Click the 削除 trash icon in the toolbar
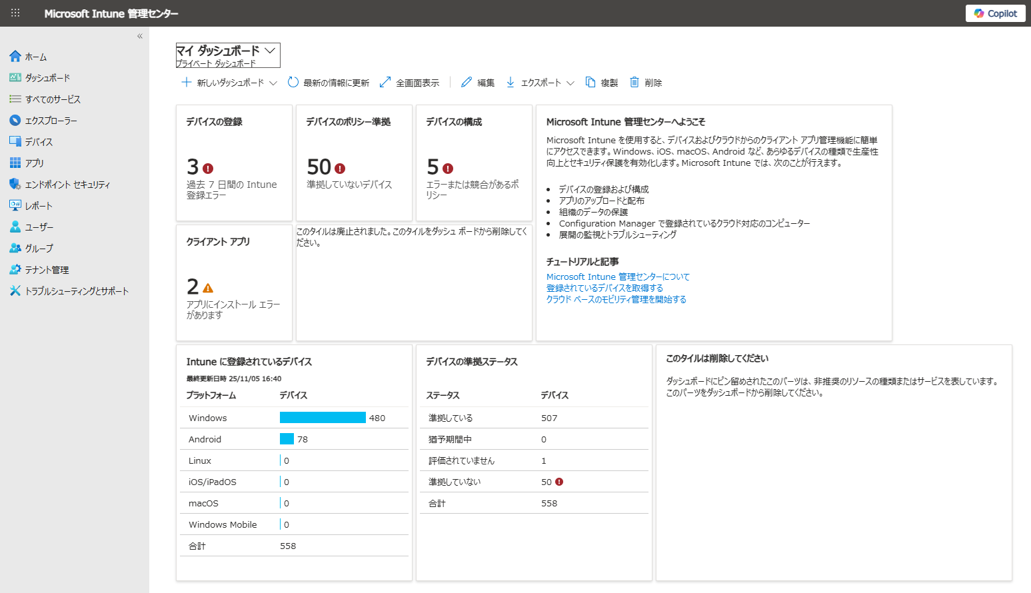The width and height of the screenshot is (1031, 593). pos(634,83)
